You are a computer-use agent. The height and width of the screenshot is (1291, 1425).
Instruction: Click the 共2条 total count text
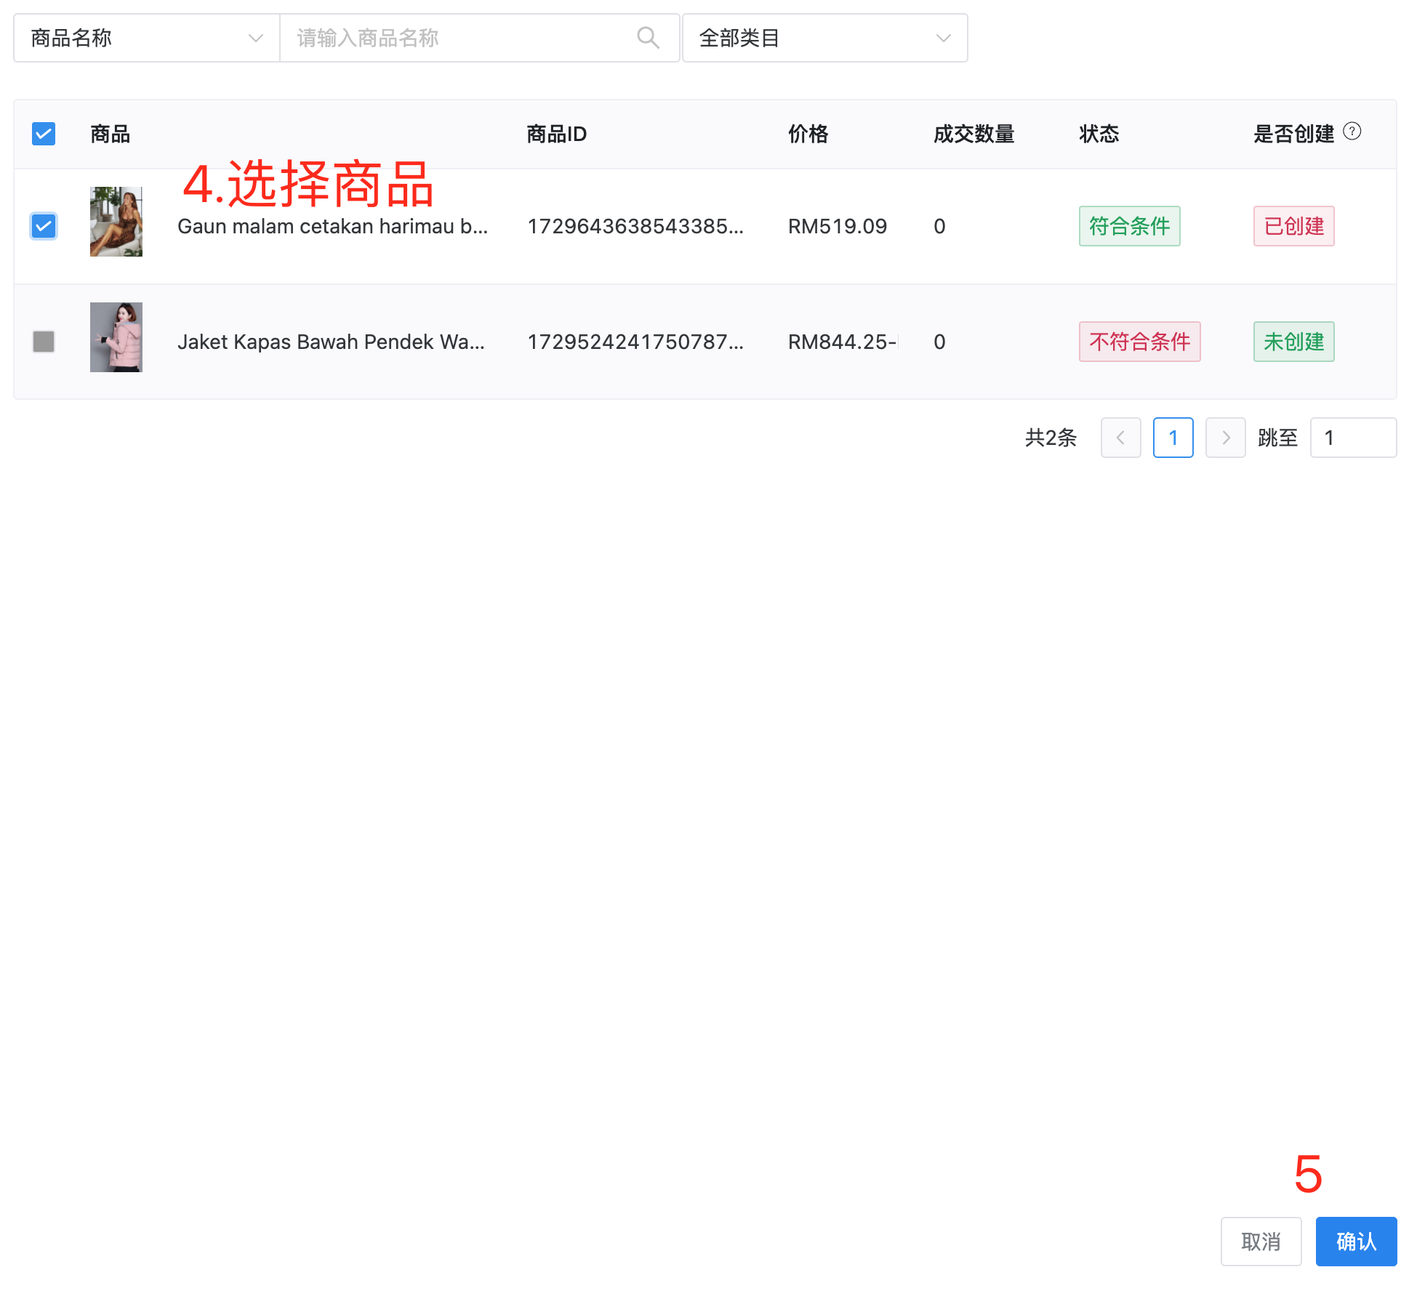click(x=1051, y=438)
